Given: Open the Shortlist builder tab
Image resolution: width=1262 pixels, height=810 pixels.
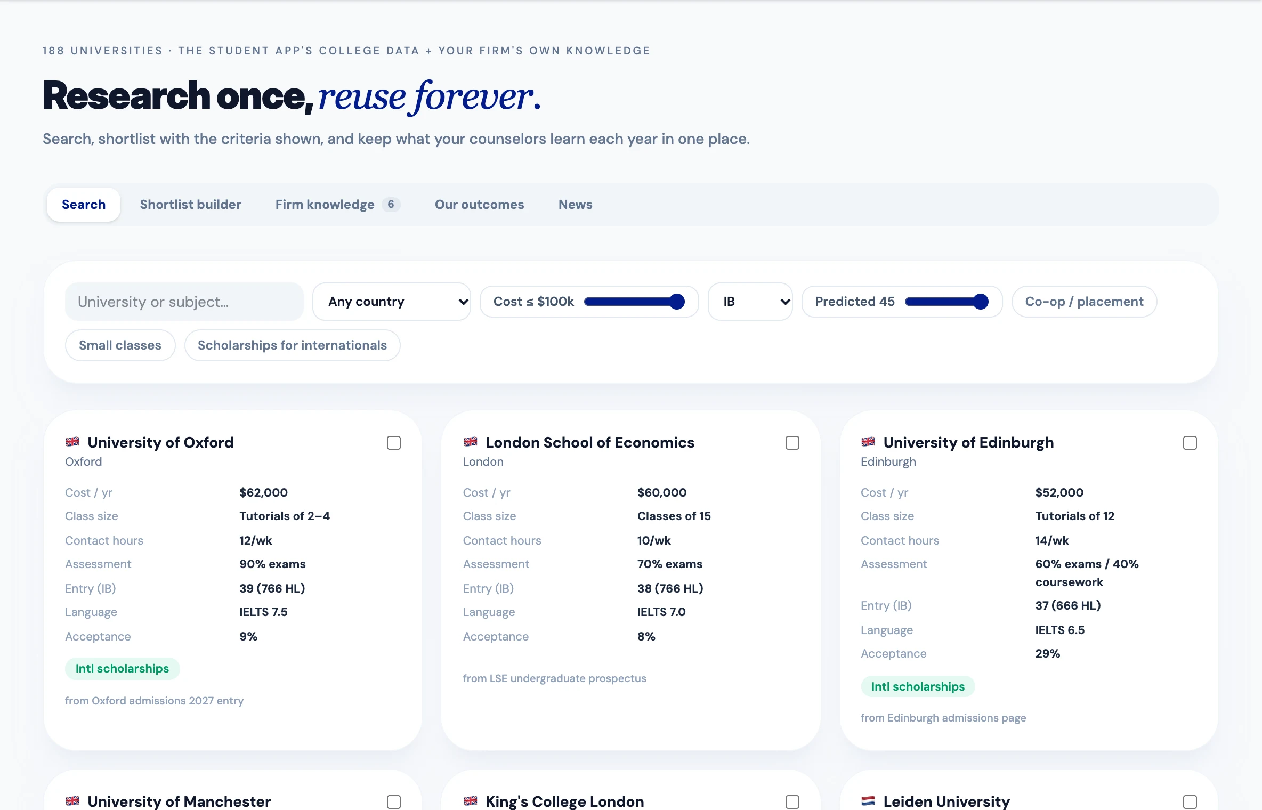Looking at the screenshot, I should 190,205.
